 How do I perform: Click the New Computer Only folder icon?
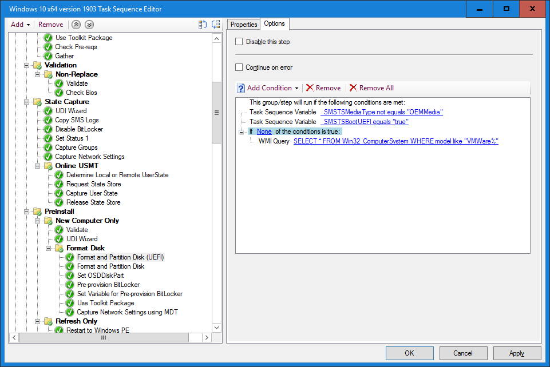coord(48,221)
